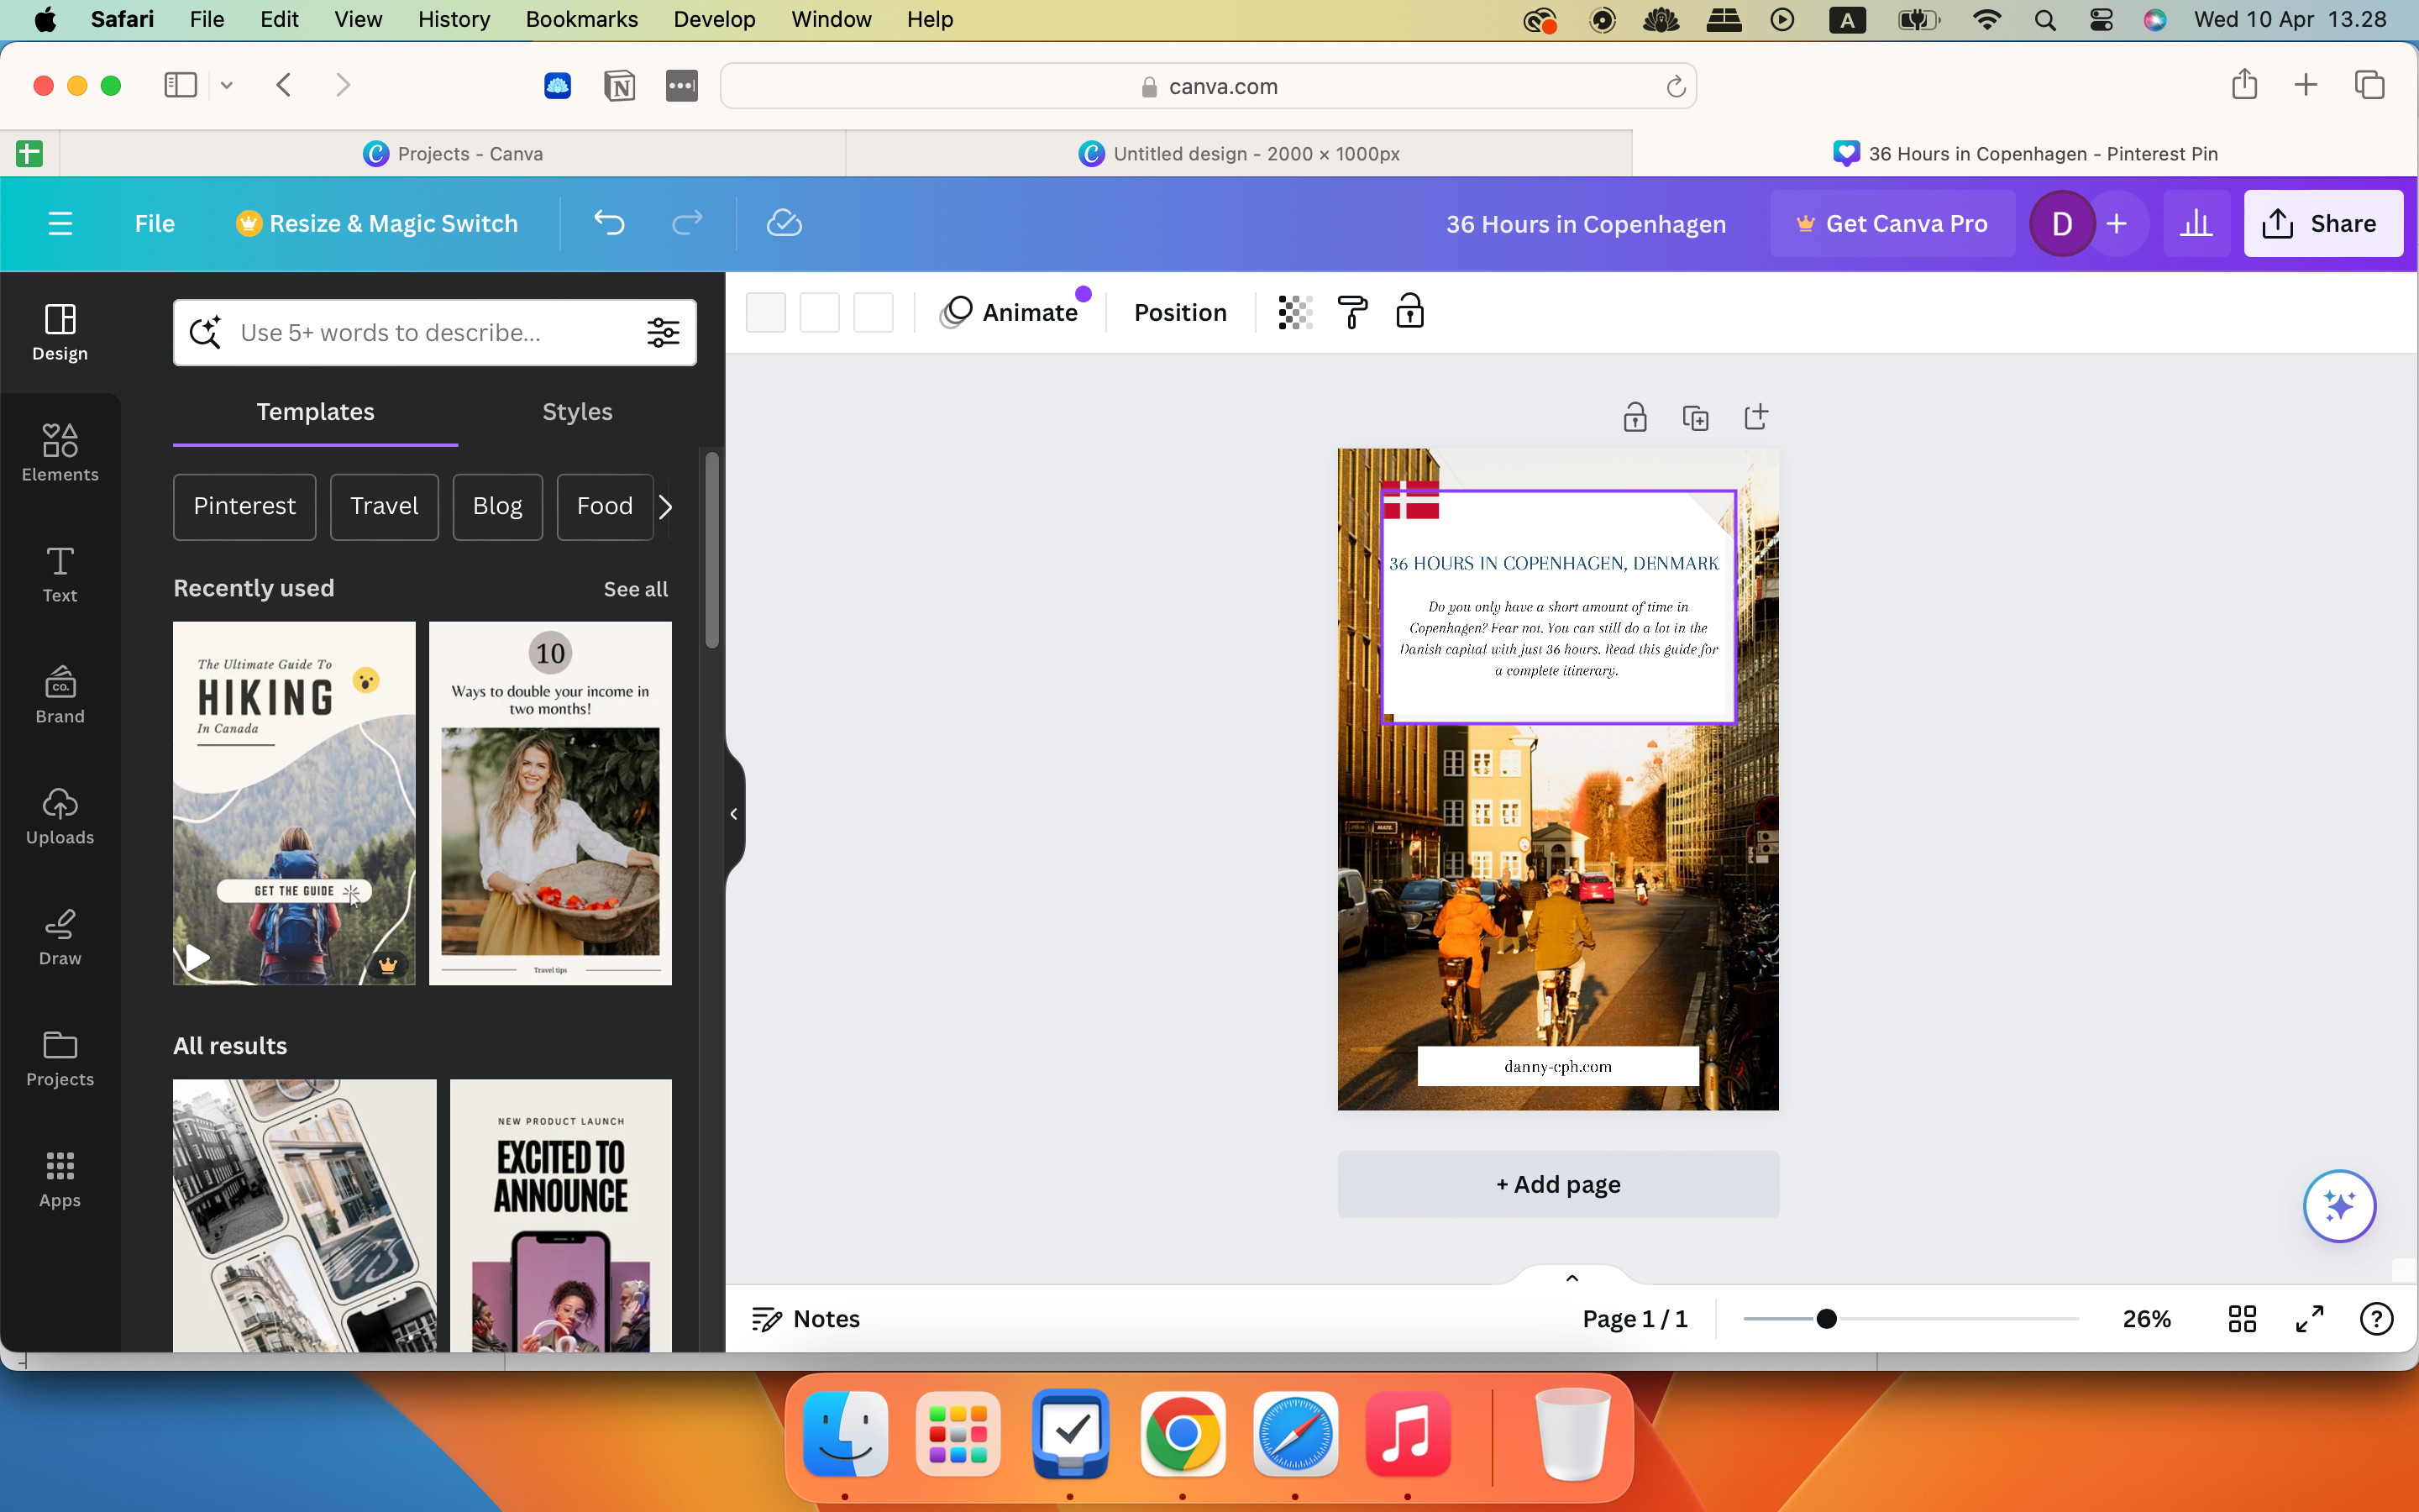This screenshot has width=2419, height=1512.
Task: Duplicate the current page
Action: 1695,417
